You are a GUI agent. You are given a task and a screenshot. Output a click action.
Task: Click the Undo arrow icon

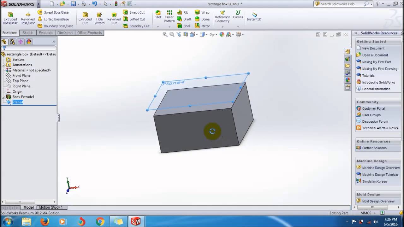[94, 4]
